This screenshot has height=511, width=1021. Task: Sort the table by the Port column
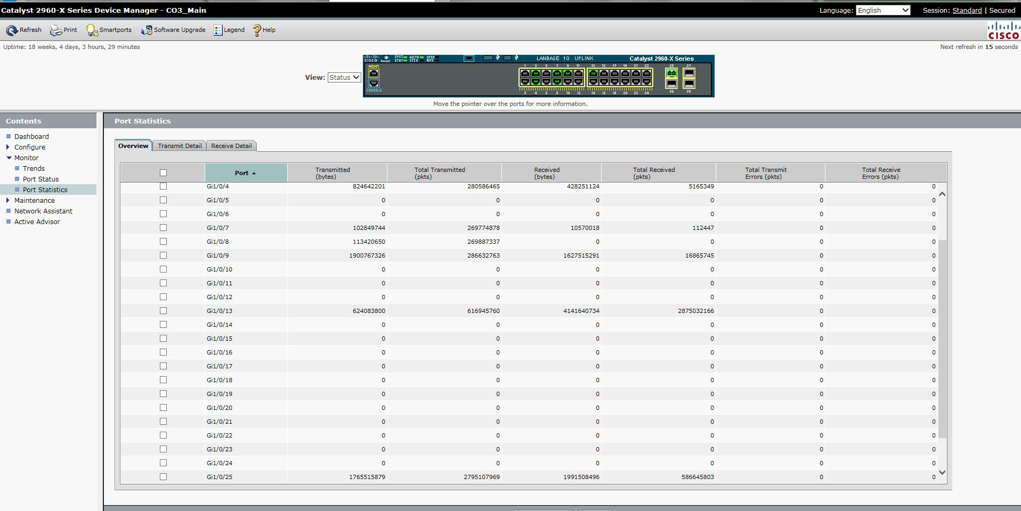[x=246, y=173]
